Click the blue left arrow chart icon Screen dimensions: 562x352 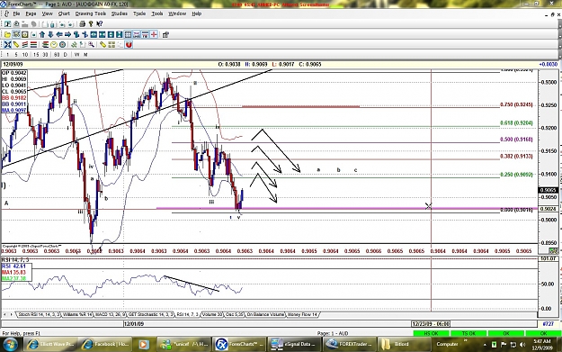pyautogui.click(x=59, y=35)
